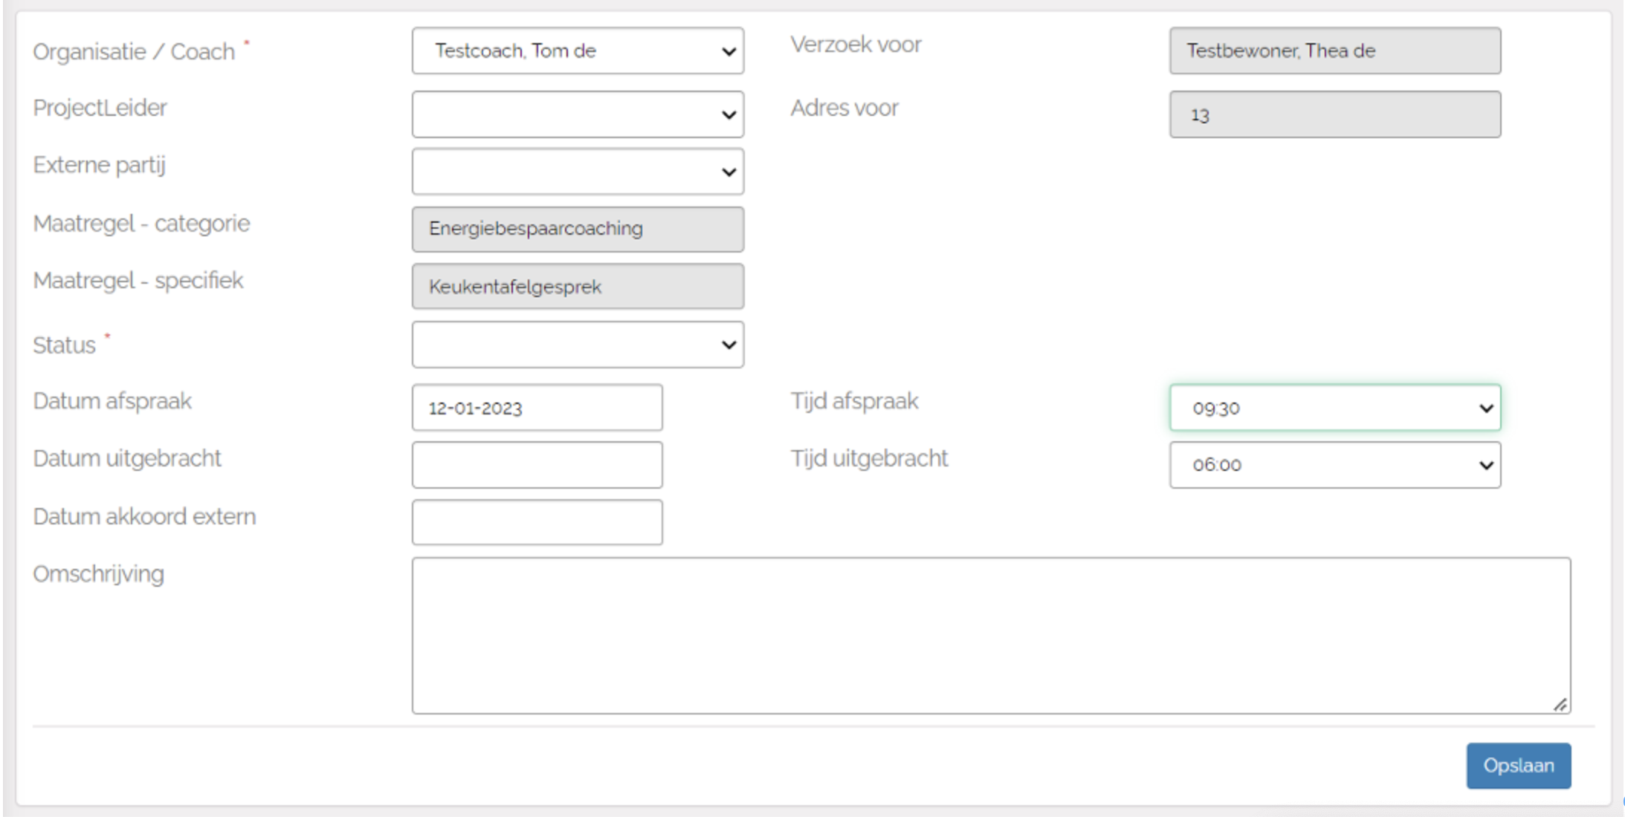Expand the Tijd uitgebracht time dropdown

[x=1334, y=465]
